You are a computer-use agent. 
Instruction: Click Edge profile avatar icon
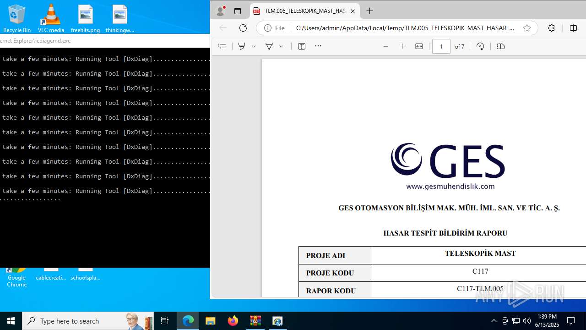(x=221, y=11)
